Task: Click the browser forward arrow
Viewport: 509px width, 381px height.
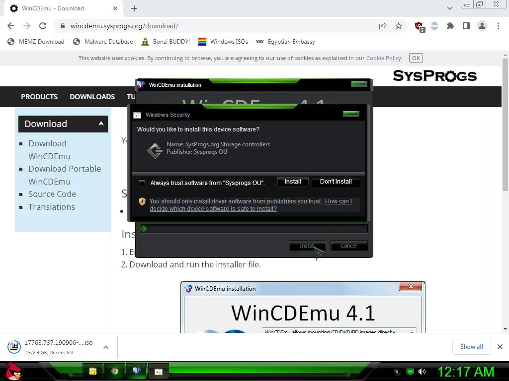Action: 27,26
